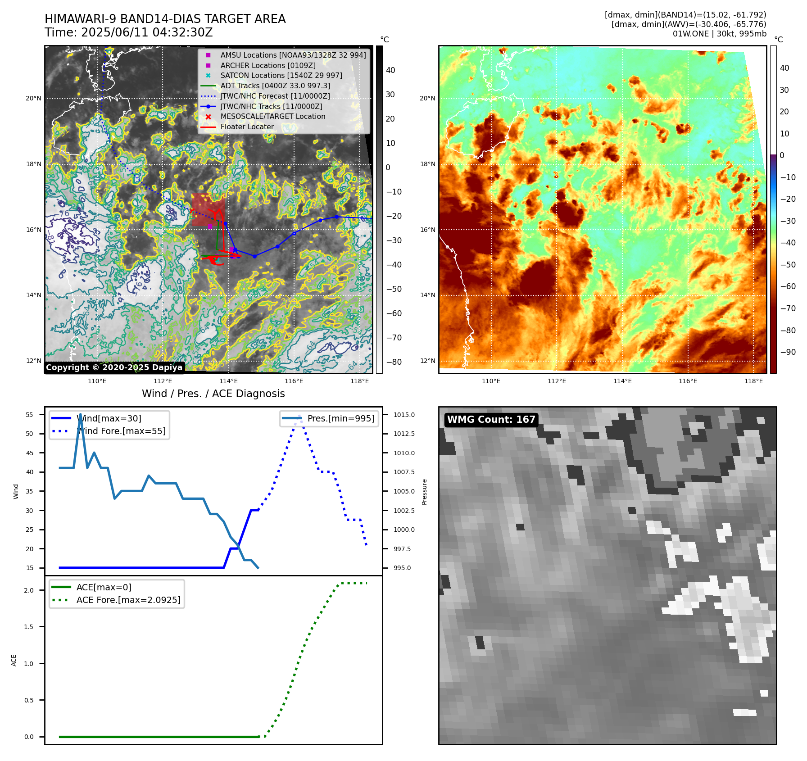Click the −90 label on the rainbow colorbar
This screenshot has width=807, height=761.
pyautogui.click(x=788, y=352)
